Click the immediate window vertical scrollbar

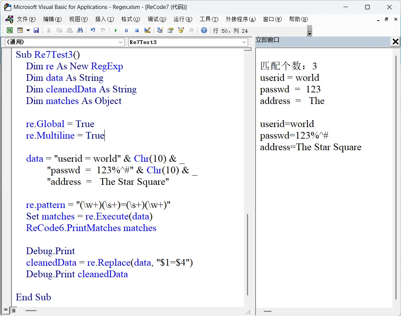point(396,177)
